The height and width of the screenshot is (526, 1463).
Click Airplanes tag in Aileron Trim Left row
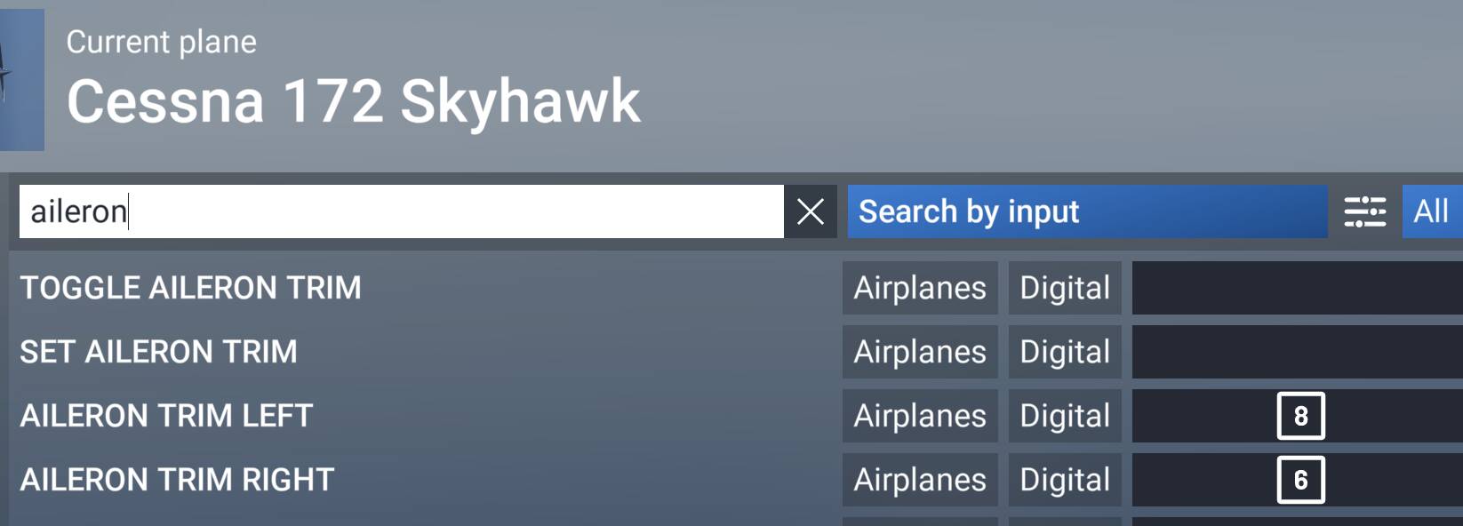[x=920, y=416]
